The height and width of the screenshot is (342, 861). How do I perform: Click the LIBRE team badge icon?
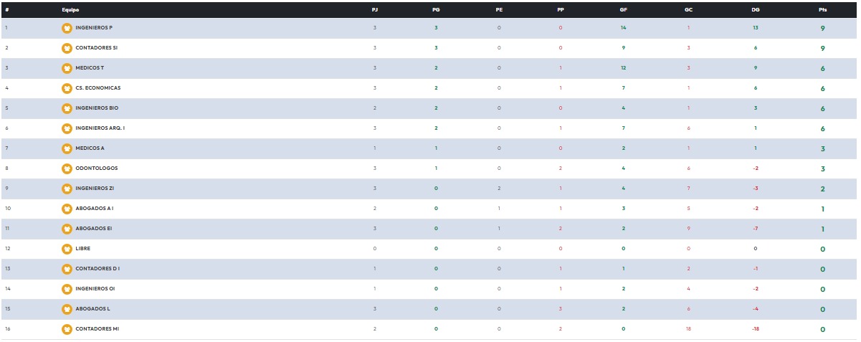coord(67,249)
